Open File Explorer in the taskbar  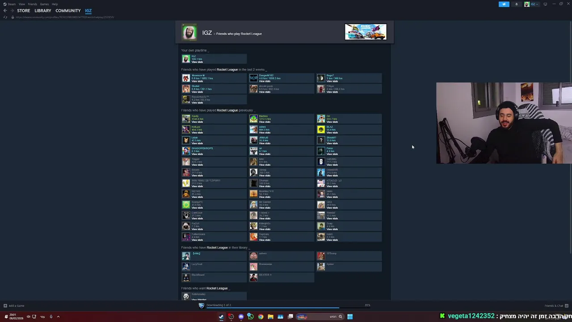click(x=270, y=317)
